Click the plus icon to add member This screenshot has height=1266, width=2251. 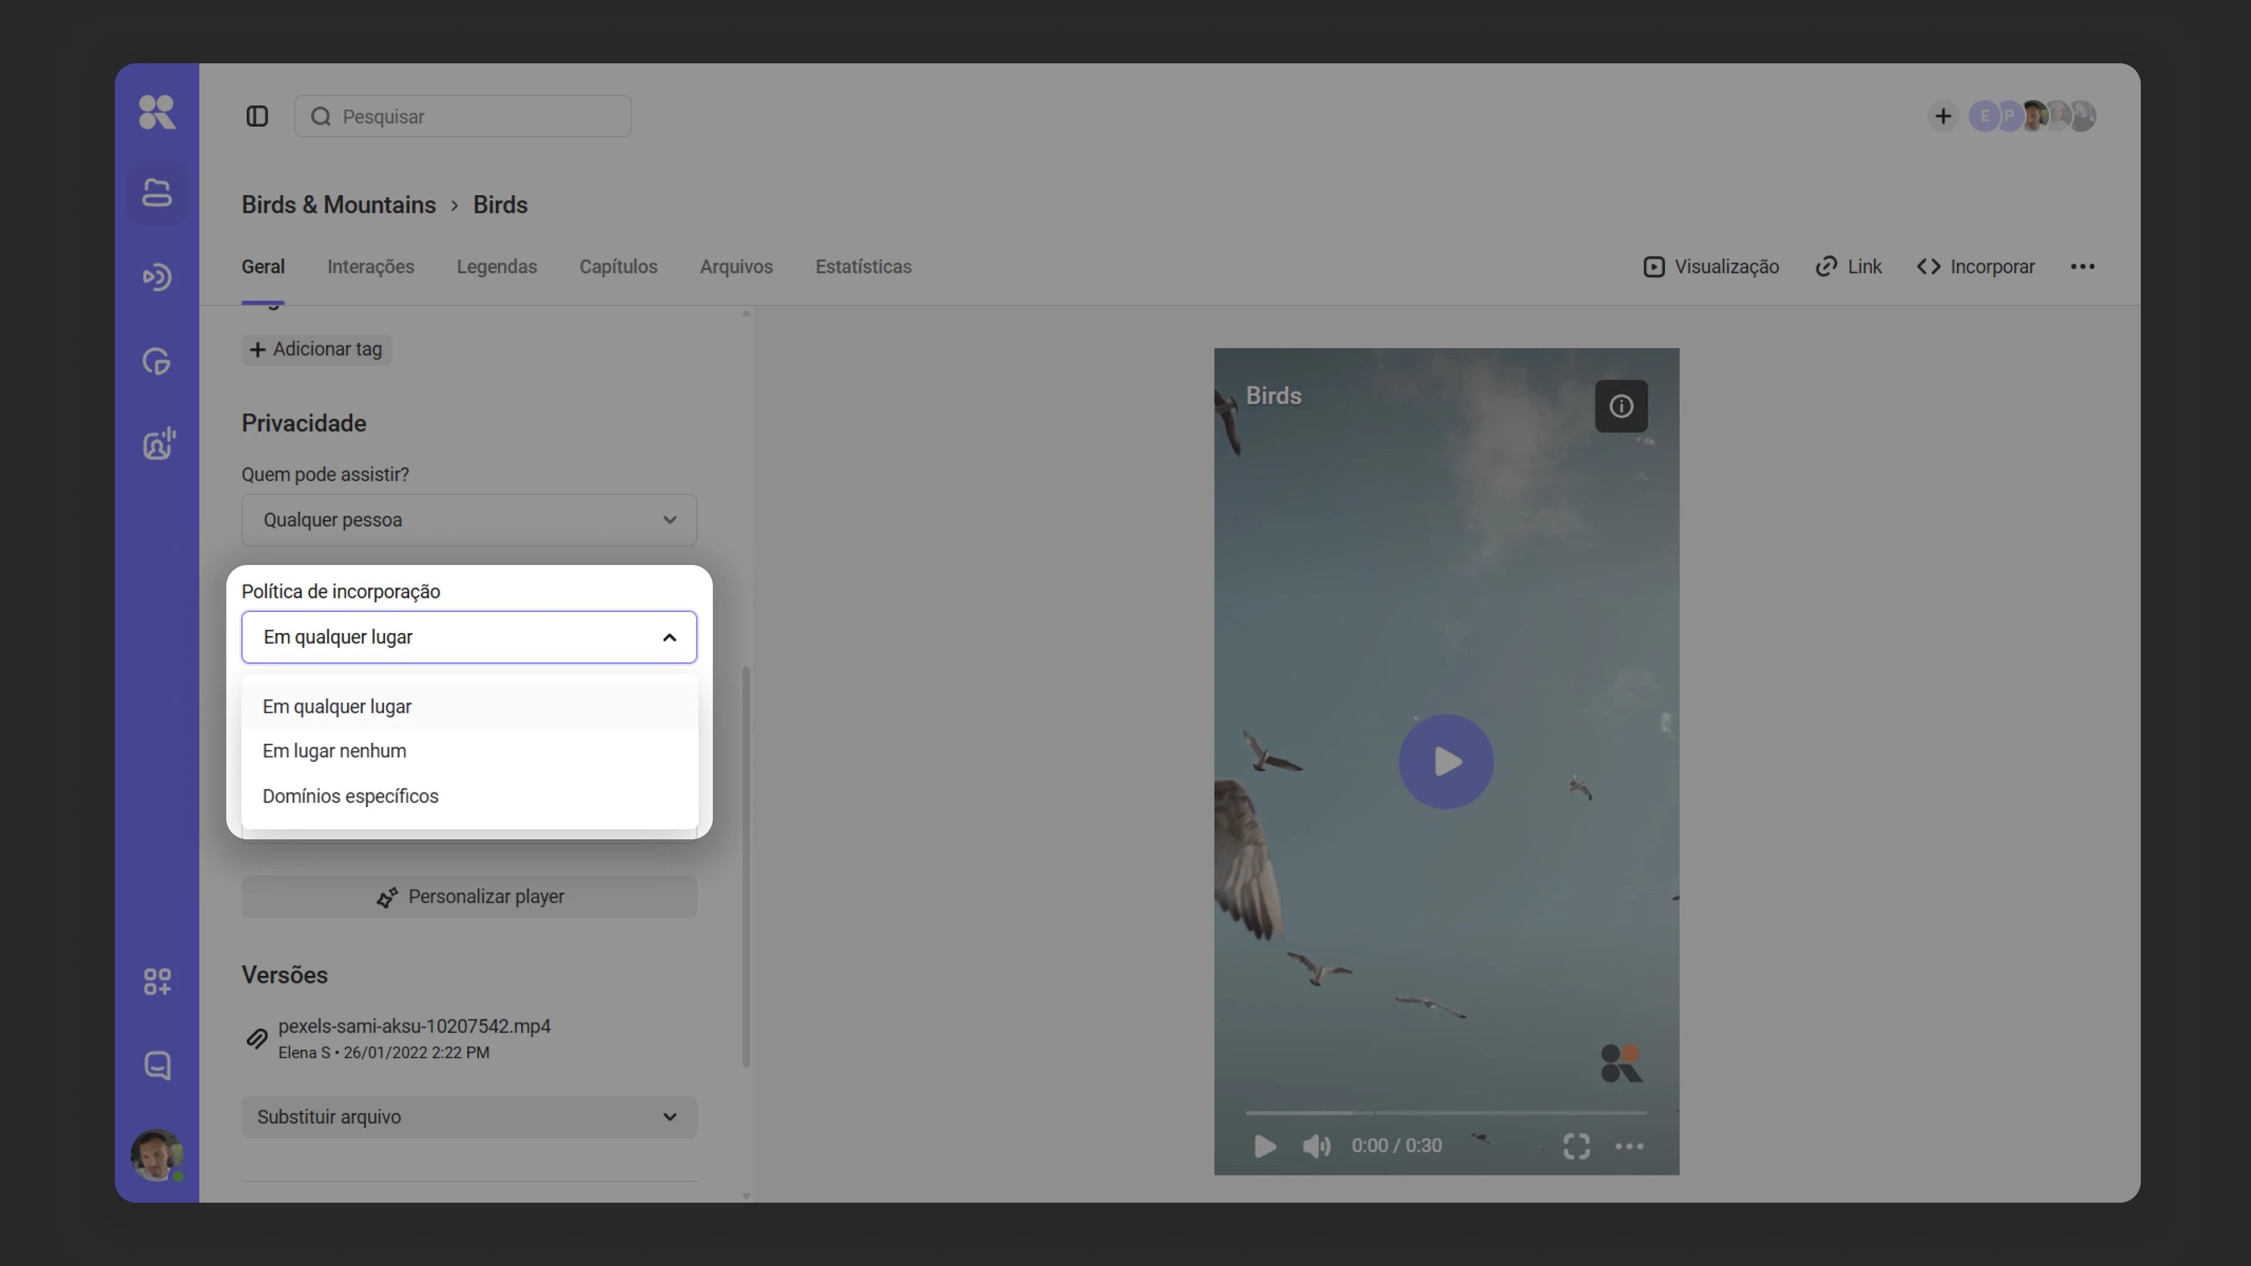pos(1943,116)
